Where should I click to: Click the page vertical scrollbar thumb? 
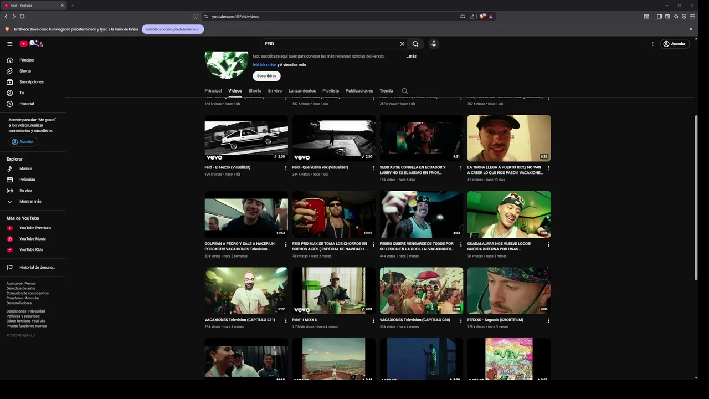(696, 197)
